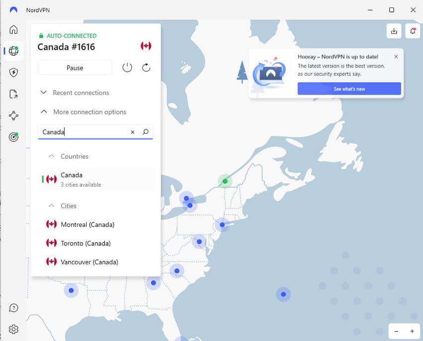The height and width of the screenshot is (341, 423).
Task: Expand Recent connections section
Action: tap(75, 93)
